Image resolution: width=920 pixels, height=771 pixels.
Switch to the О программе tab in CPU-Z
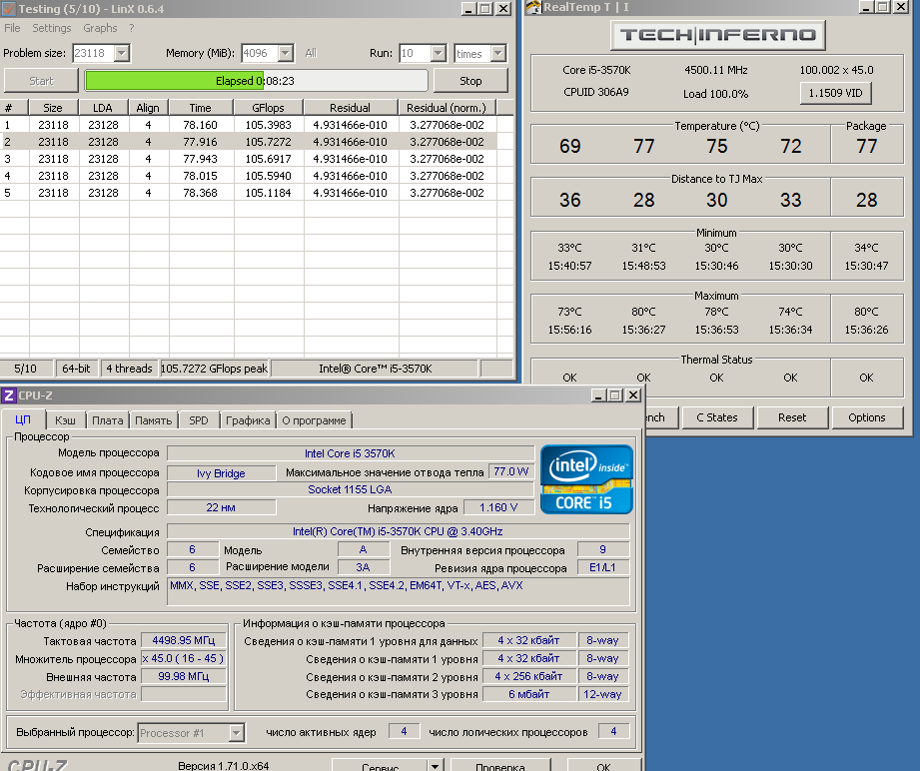point(314,420)
